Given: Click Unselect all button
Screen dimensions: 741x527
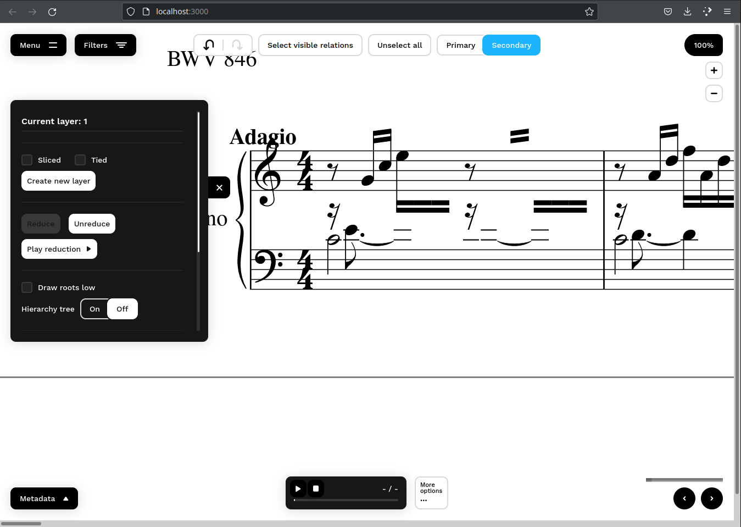Looking at the screenshot, I should pos(400,45).
